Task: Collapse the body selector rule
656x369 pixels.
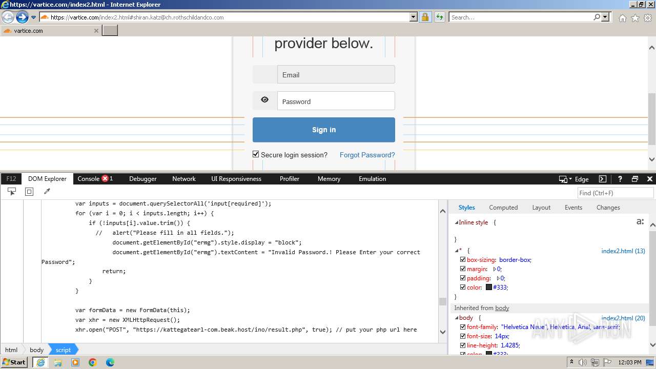Action: (x=457, y=318)
